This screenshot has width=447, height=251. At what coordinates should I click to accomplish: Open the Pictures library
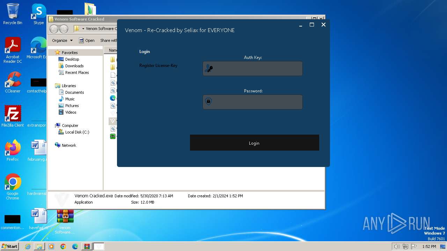pos(72,106)
